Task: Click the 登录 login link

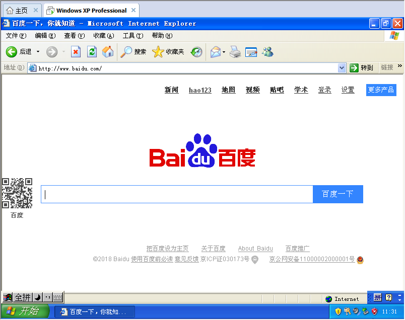Action: tap(325, 90)
